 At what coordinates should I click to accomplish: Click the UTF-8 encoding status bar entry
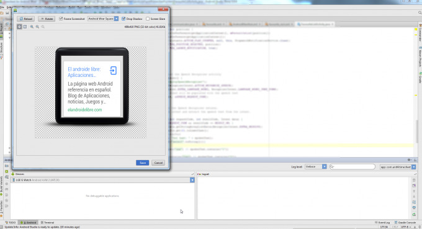point(405,227)
